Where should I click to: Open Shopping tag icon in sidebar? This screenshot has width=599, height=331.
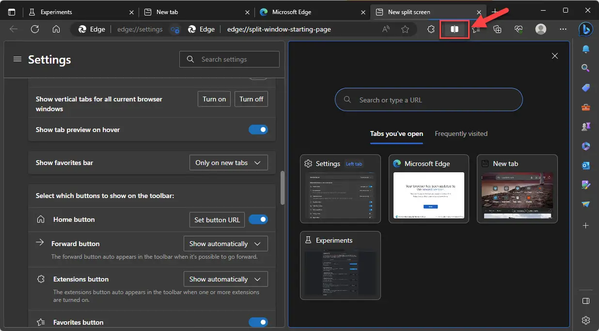[x=586, y=88]
